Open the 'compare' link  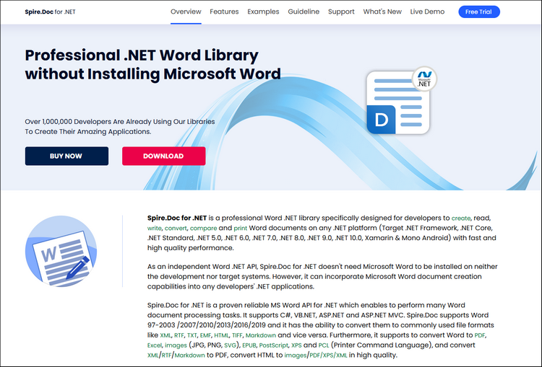203,228
